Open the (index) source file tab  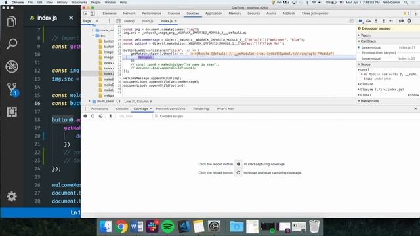pyautogui.click(x=129, y=21)
